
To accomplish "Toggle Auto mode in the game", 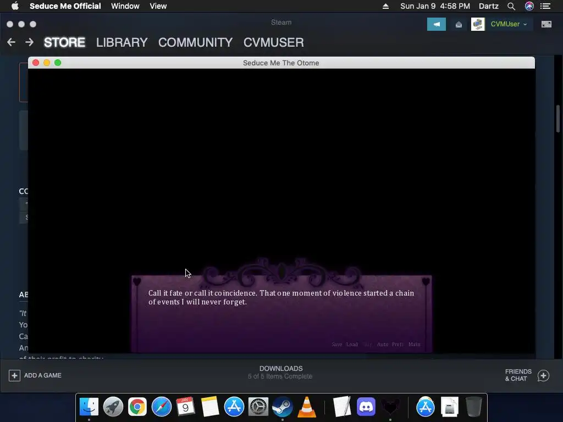I will 383,344.
